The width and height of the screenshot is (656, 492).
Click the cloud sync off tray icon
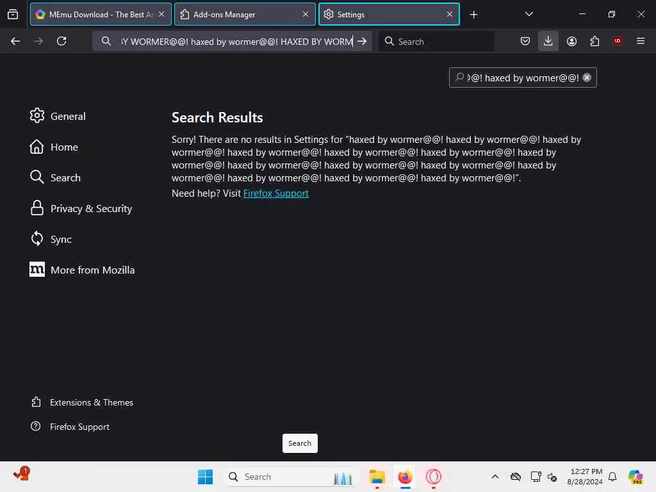(516, 477)
